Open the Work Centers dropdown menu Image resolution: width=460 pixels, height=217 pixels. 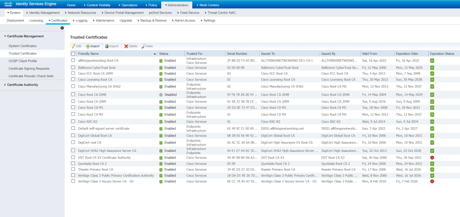[208, 5]
